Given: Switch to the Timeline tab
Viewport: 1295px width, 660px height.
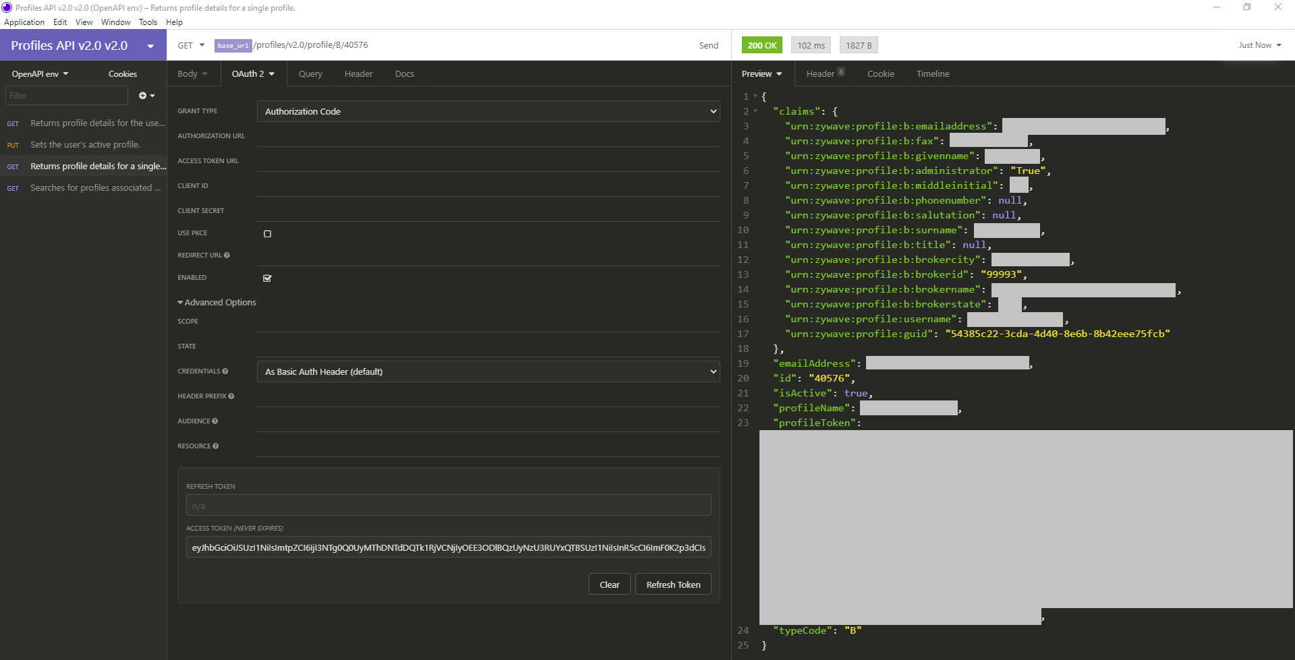Looking at the screenshot, I should (x=933, y=74).
